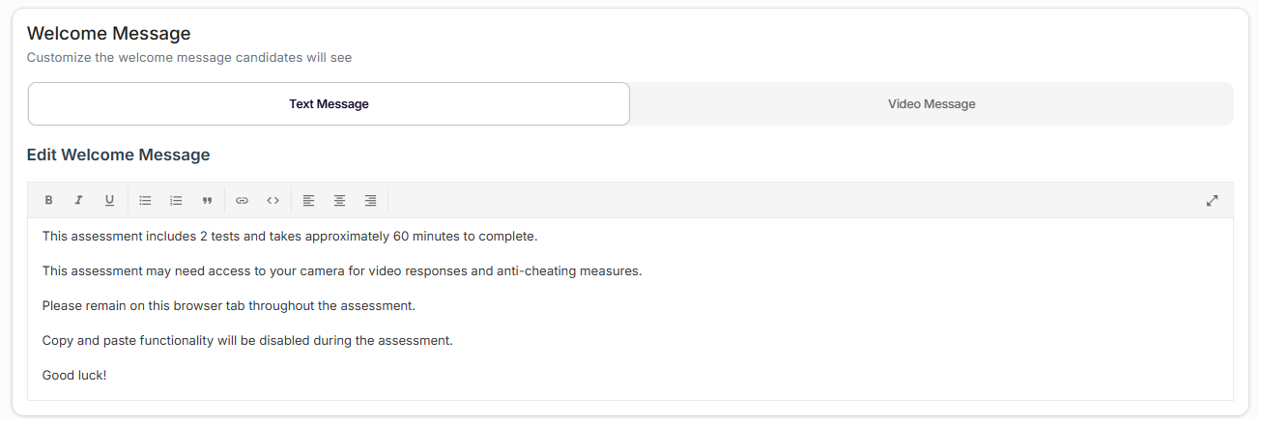
Task: Select the Text Message tab
Action: pyautogui.click(x=329, y=104)
